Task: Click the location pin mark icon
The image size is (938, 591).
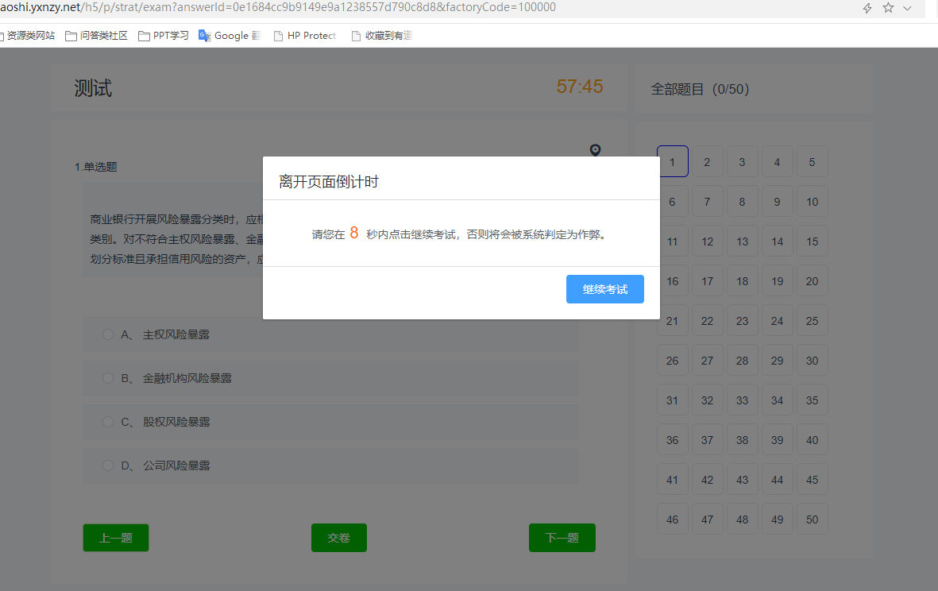Action: tap(595, 150)
